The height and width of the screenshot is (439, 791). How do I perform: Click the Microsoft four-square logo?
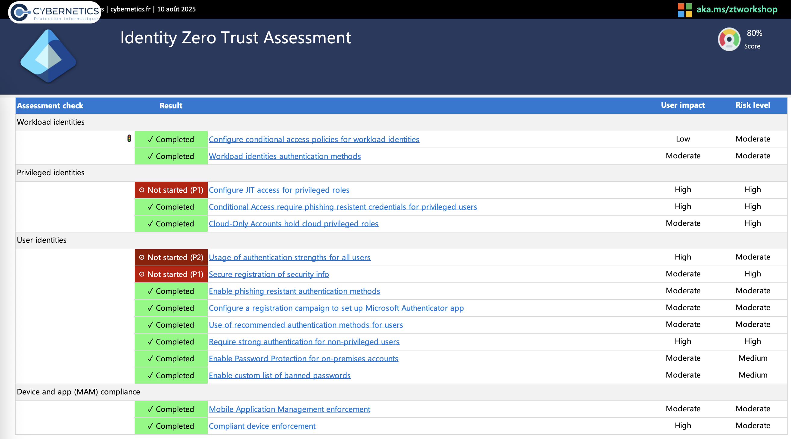[685, 10]
